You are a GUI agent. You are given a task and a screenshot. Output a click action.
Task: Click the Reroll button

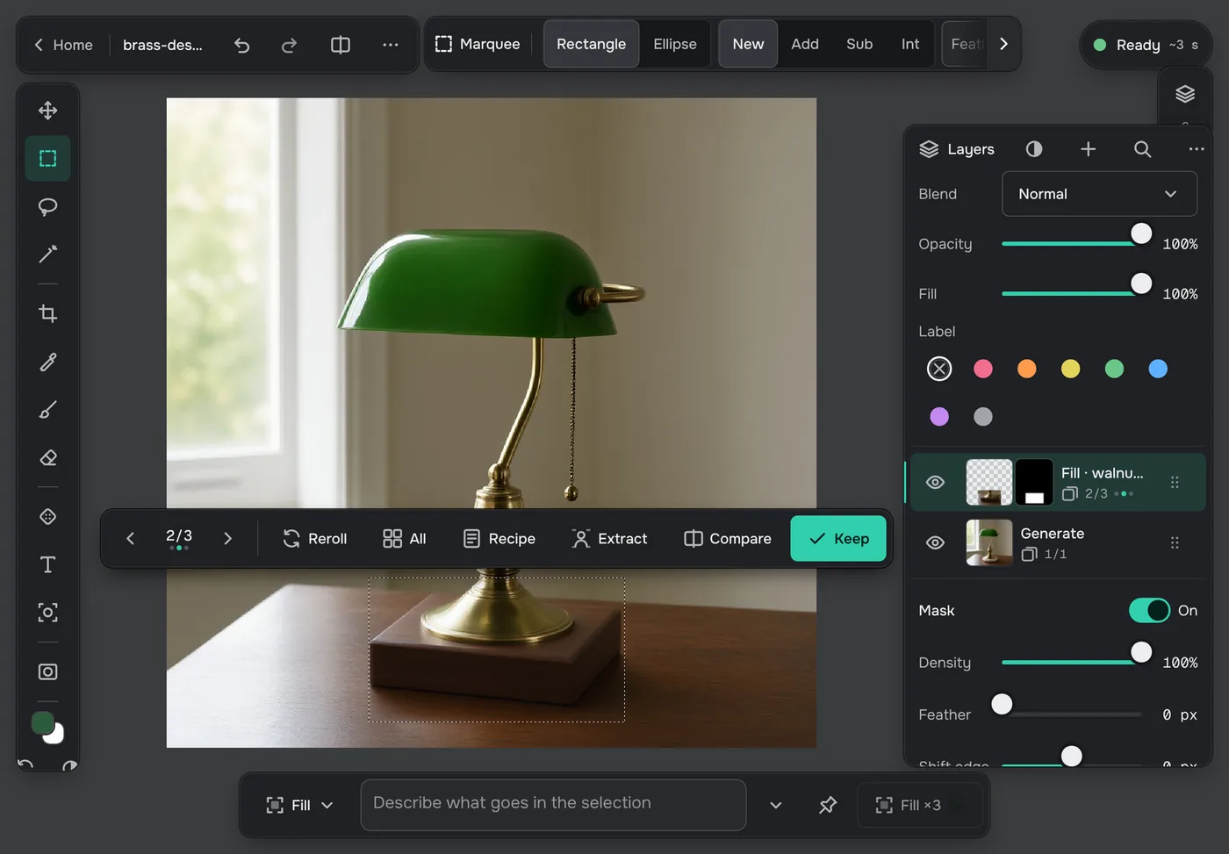pos(315,538)
